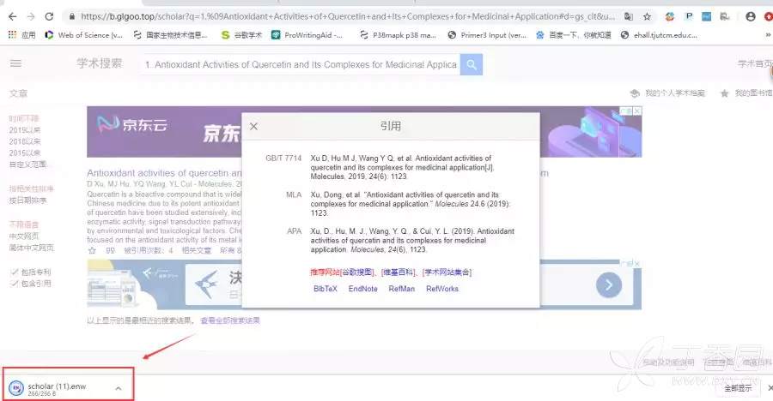Open the Web of Science bookmark
Viewport: 773px width, 401px height.
tap(84, 35)
